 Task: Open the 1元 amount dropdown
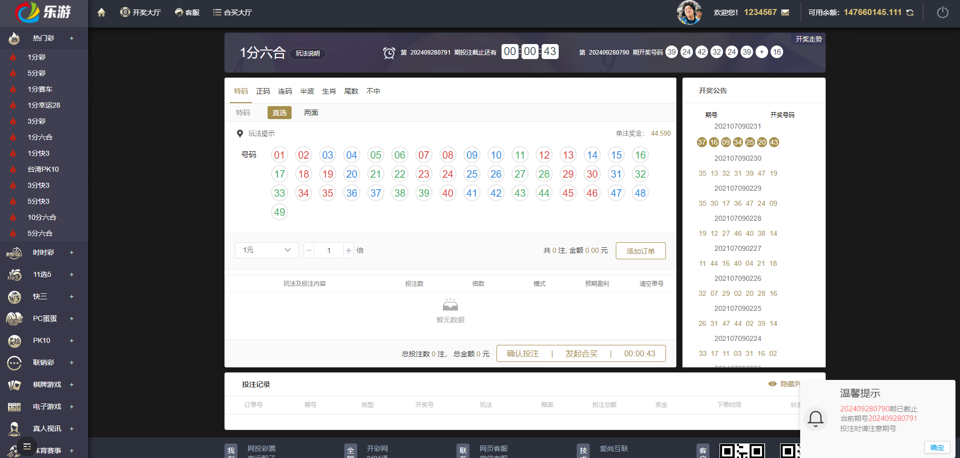click(267, 250)
